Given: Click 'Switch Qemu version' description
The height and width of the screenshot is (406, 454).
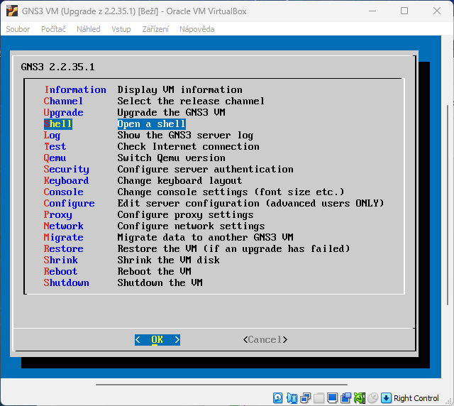Looking at the screenshot, I should click(x=172, y=158).
